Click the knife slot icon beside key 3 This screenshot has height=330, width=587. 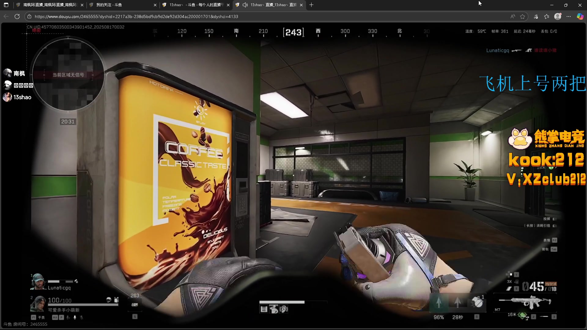pos(544,317)
